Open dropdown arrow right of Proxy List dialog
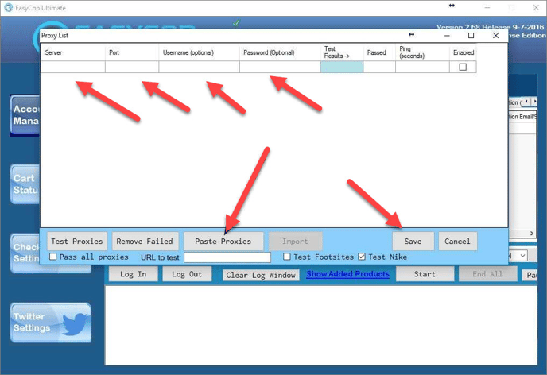This screenshot has height=375, width=547. (x=522, y=256)
